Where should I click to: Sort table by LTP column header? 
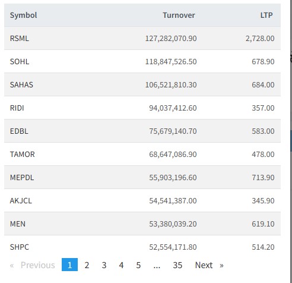pyautogui.click(x=266, y=15)
